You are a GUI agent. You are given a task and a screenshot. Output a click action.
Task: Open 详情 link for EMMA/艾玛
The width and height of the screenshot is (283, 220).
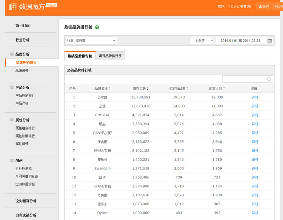tap(255, 150)
